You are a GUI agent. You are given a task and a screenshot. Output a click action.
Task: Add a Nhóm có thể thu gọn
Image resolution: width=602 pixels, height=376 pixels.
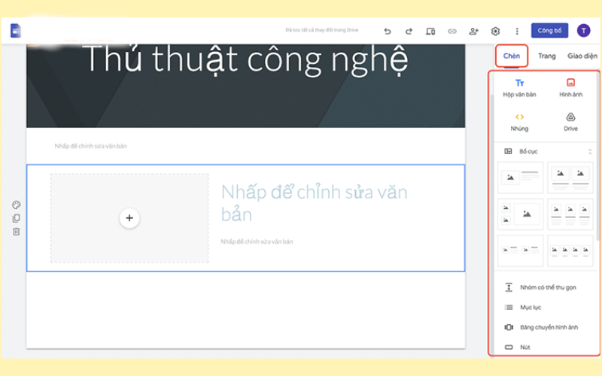(548, 287)
